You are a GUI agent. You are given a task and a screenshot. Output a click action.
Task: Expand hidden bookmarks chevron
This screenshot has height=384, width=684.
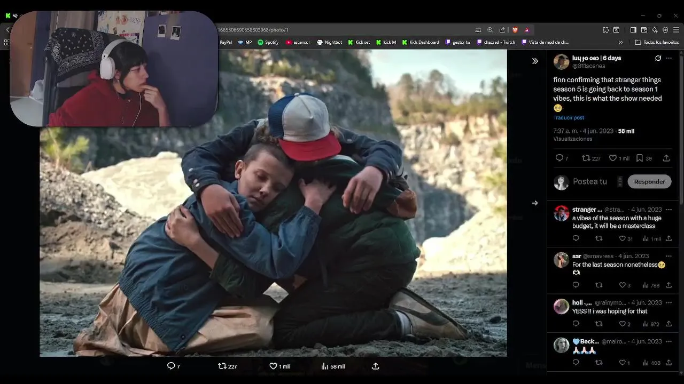click(x=620, y=42)
